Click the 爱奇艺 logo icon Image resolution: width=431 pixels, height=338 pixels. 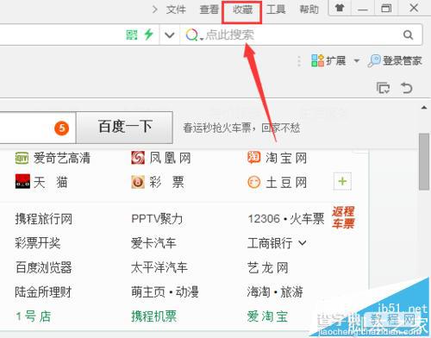(x=22, y=158)
